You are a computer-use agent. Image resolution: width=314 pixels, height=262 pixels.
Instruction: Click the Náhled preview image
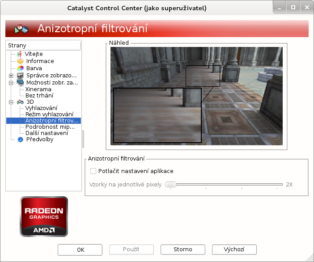(x=196, y=96)
